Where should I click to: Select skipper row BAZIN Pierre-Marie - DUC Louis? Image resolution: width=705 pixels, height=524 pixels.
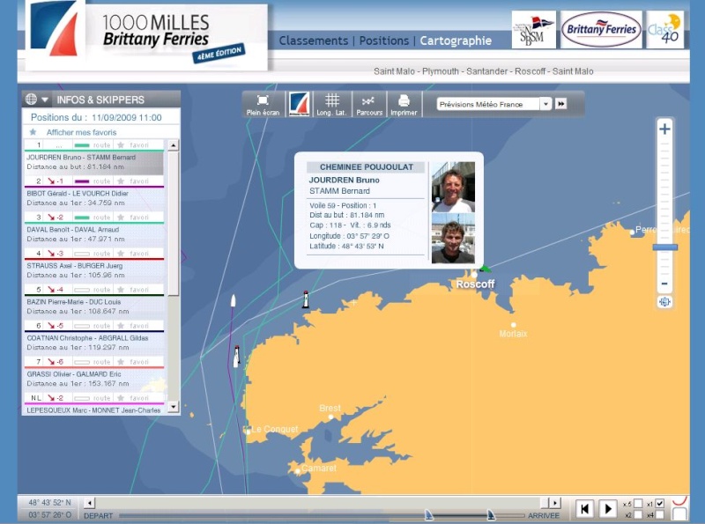coord(94,306)
